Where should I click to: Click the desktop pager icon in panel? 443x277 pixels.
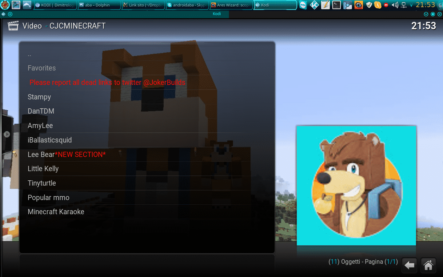(16, 5)
